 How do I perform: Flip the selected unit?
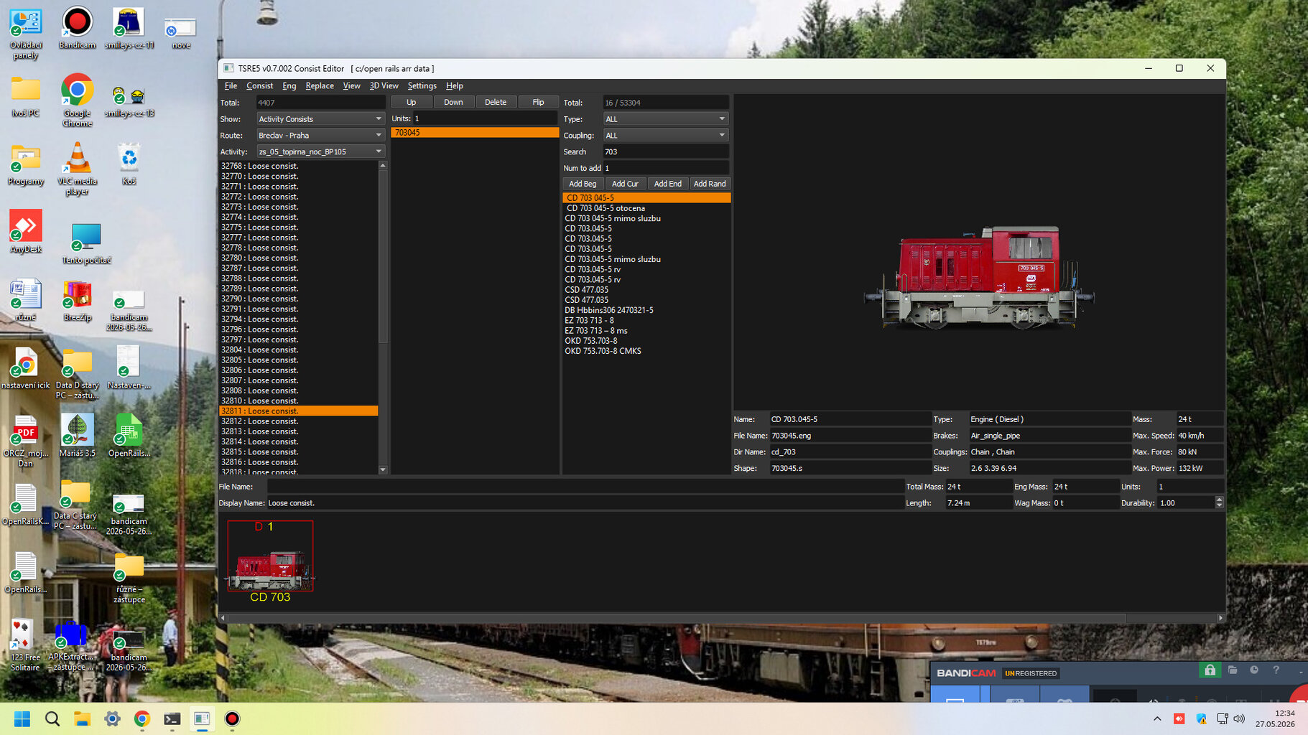coord(538,102)
